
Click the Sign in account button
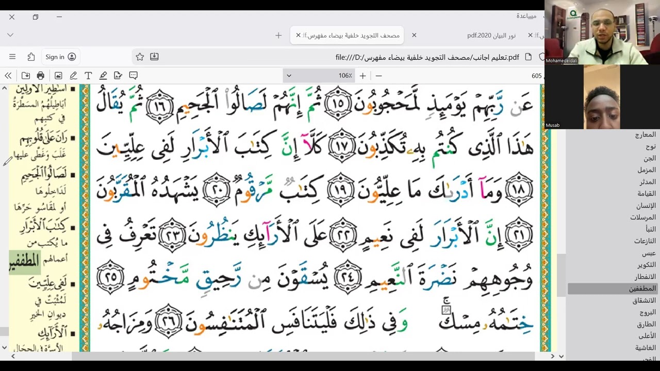click(x=60, y=57)
